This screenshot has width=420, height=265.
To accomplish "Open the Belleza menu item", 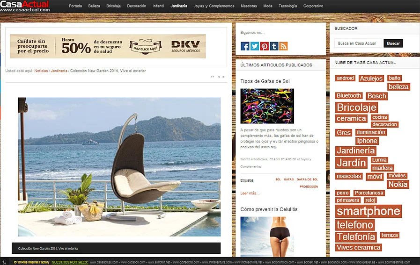I will point(94,6).
